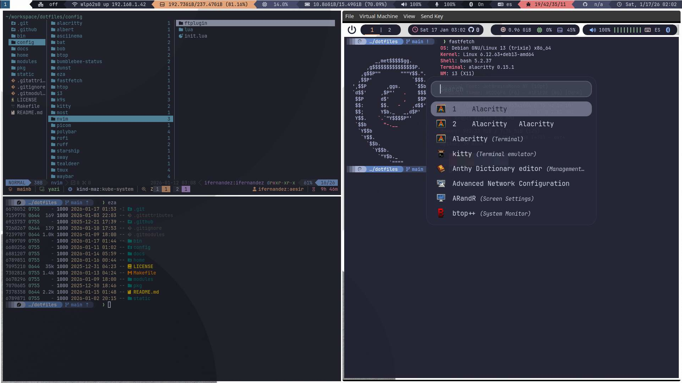This screenshot has width=682, height=383.
Task: Click the Bluetooth icon in the VM polybar
Action: click(x=668, y=30)
